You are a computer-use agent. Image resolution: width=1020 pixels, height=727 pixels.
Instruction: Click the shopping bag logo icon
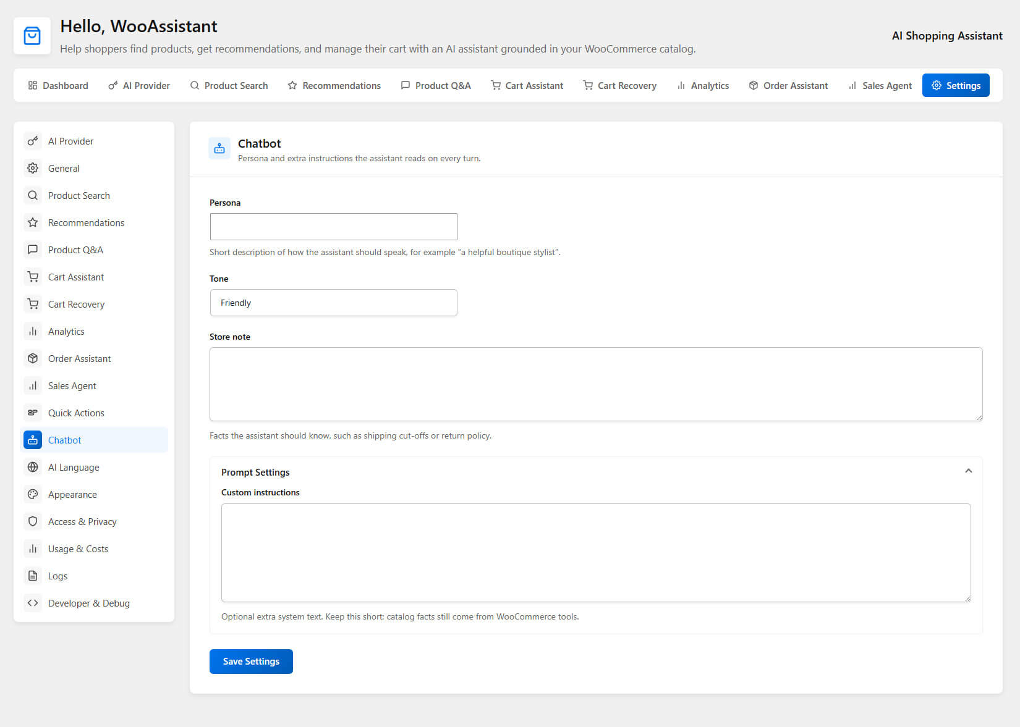coord(32,36)
